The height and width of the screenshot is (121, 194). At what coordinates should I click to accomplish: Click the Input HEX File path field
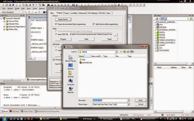tap(92, 34)
